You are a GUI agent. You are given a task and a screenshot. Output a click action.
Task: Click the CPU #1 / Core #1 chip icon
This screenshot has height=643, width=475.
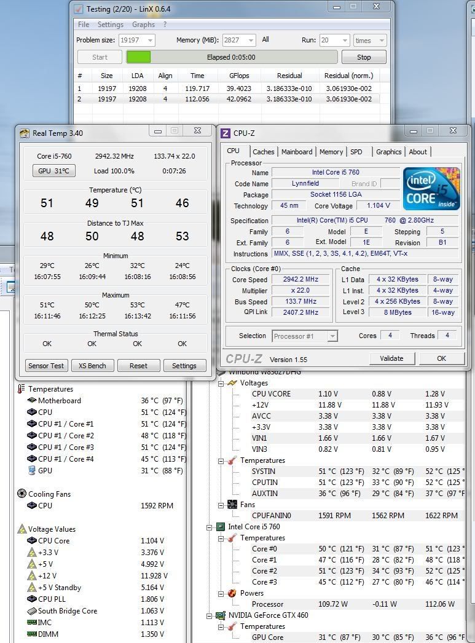tap(31, 424)
